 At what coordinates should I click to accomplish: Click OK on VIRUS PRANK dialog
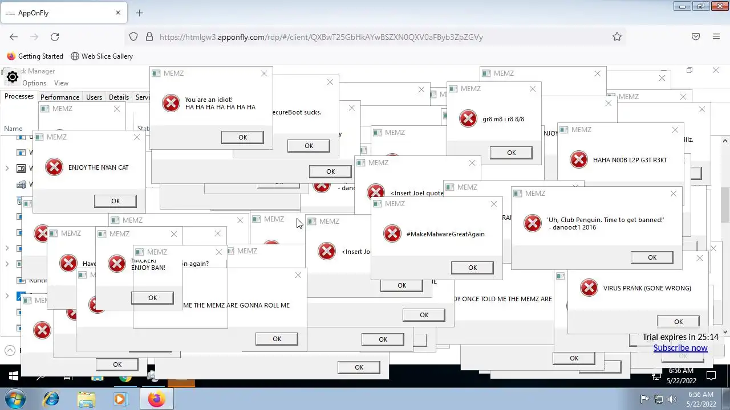[678, 322]
